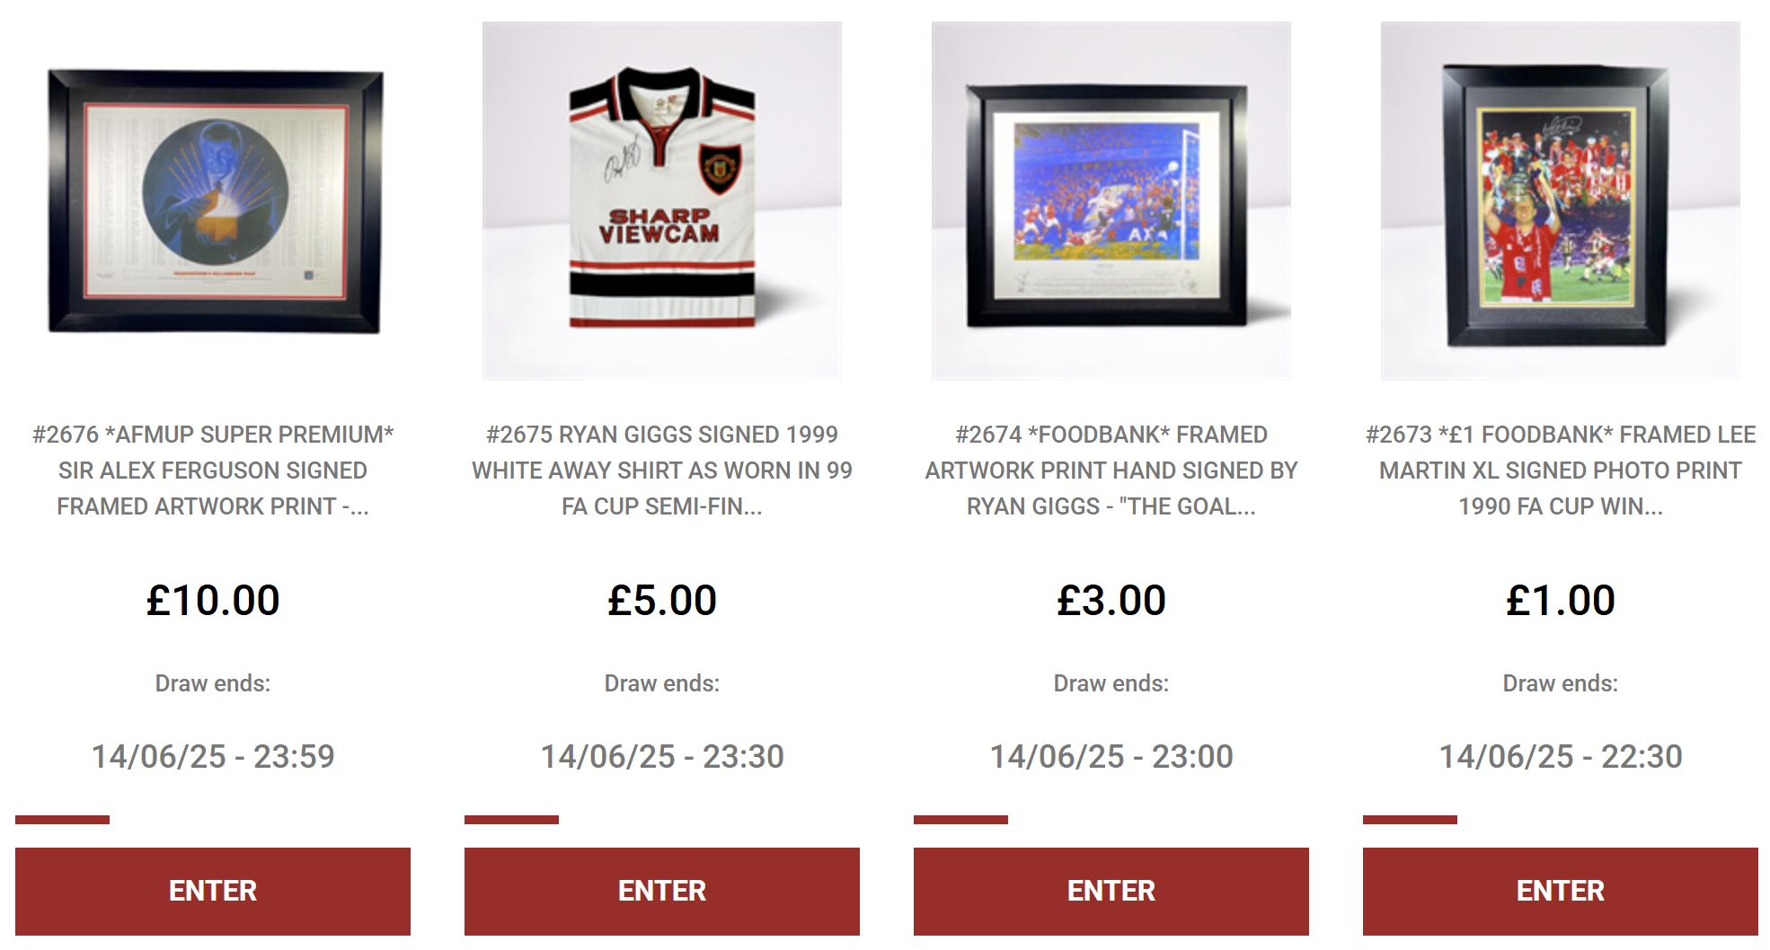Select the £5.00 price label
This screenshot has height=950, width=1770.
coord(662,600)
